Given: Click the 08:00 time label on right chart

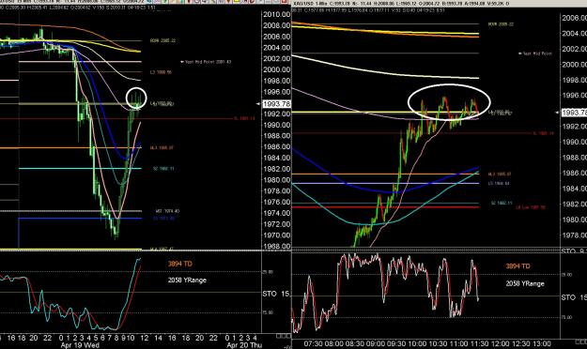Looking at the screenshot, I should click(333, 343).
